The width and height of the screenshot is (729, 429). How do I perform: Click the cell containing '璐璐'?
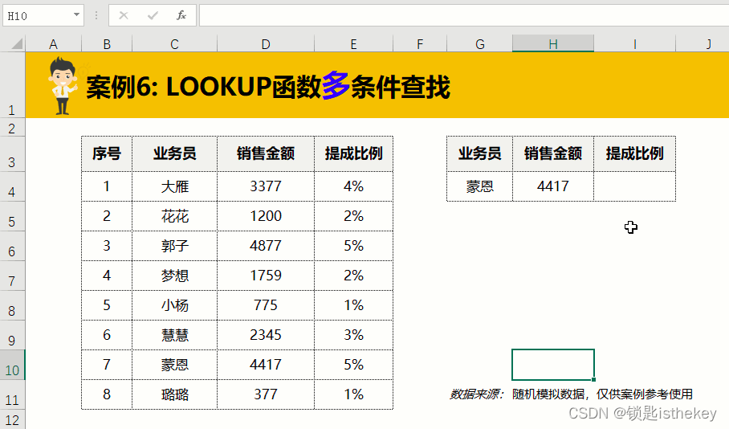tap(174, 394)
